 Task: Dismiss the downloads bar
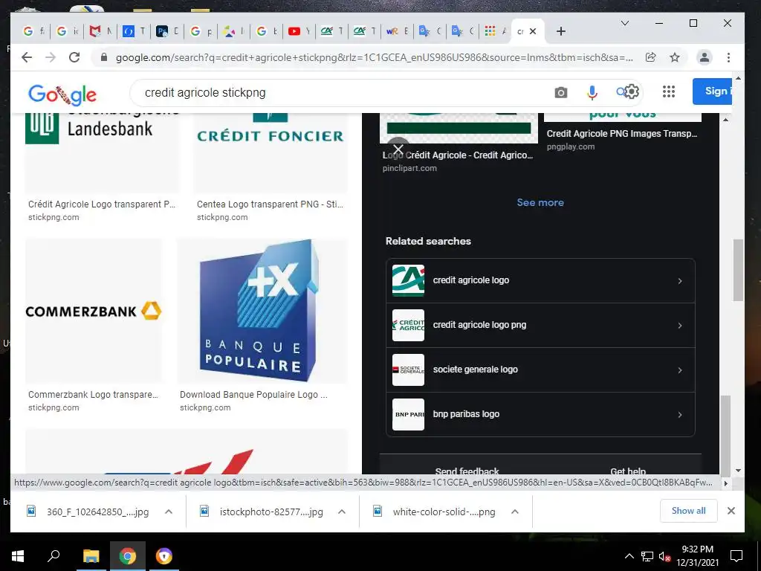(731, 510)
